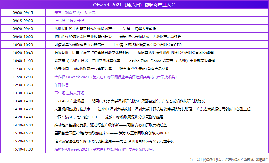Click the text 午间休息
The image size is (269, 163).
(x=62, y=85)
